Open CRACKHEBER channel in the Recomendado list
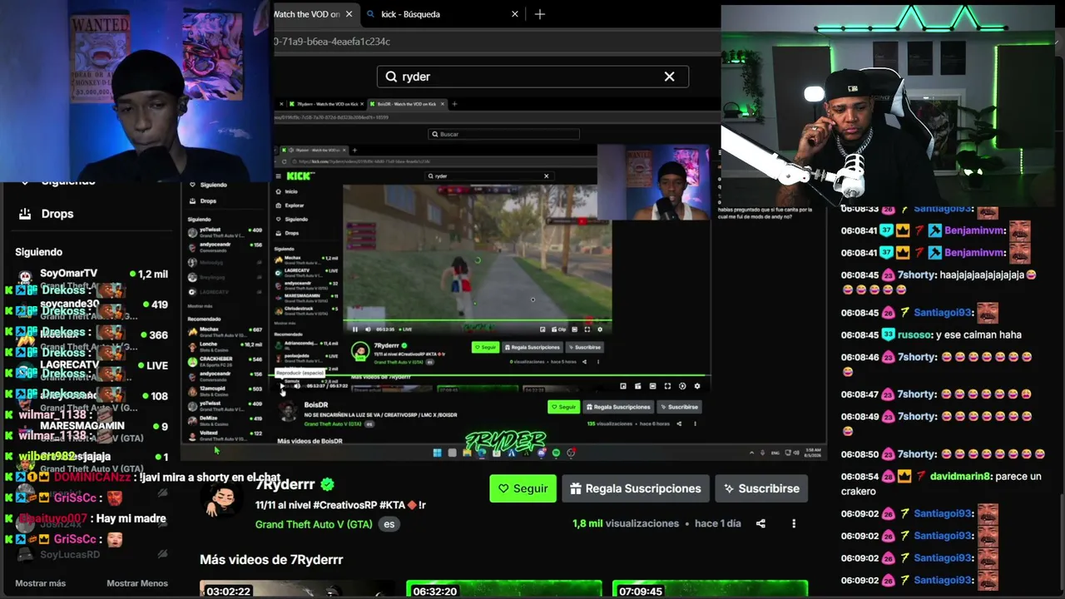 click(x=225, y=361)
